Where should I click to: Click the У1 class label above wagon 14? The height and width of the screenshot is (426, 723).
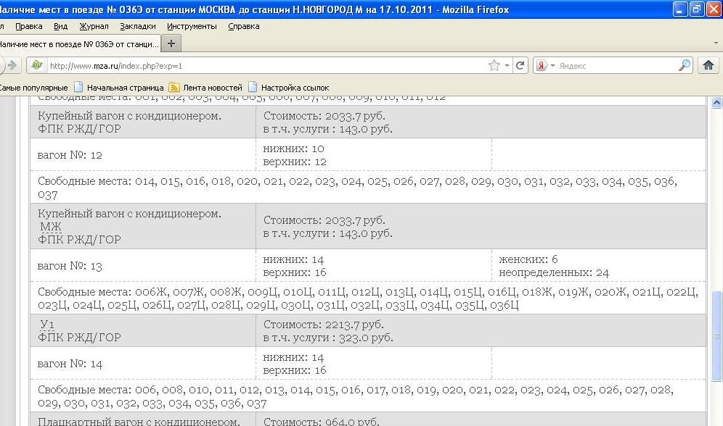coord(48,325)
